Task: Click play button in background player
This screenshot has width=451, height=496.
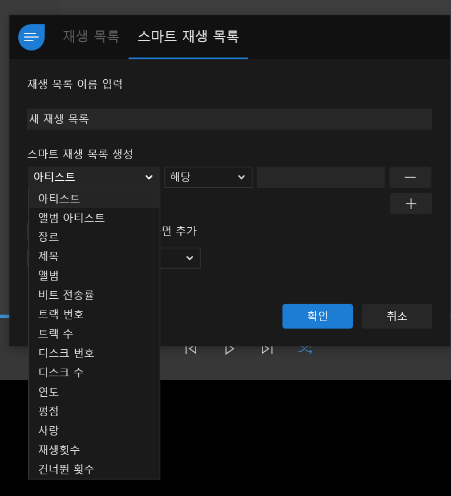Action: point(230,350)
